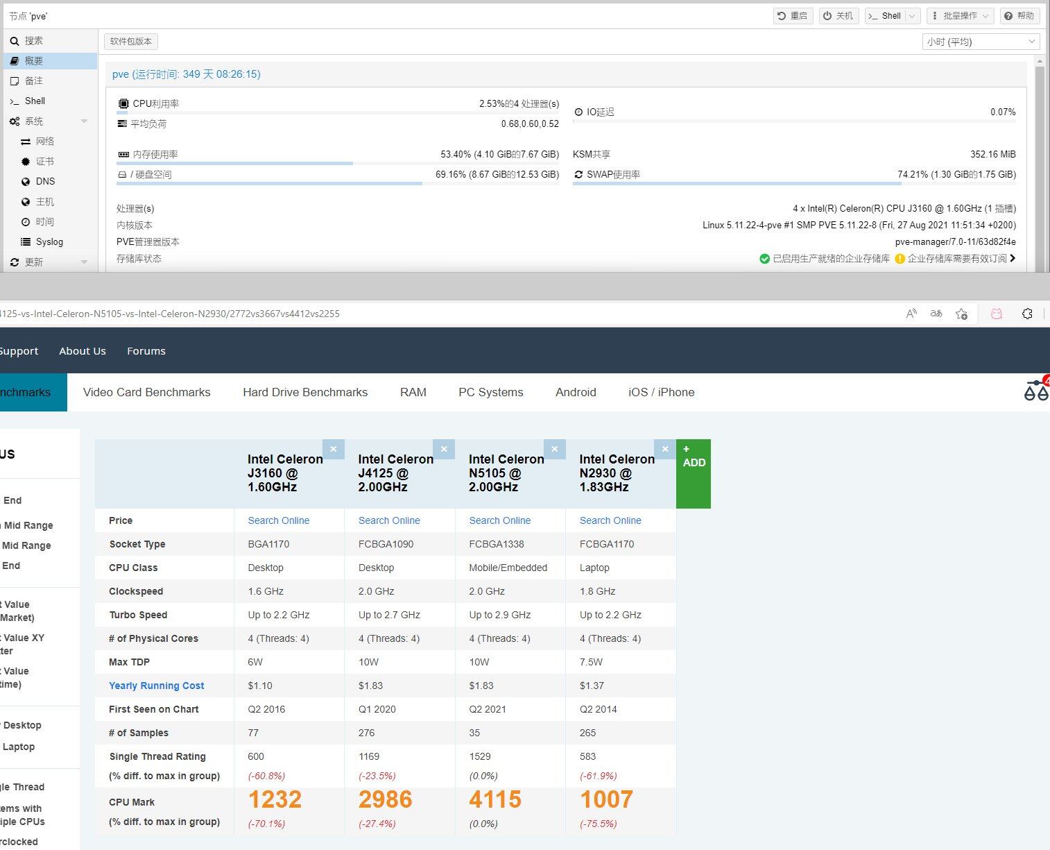The height and width of the screenshot is (850, 1050).
Task: Click Search Online for Celeron J4125
Action: click(389, 520)
